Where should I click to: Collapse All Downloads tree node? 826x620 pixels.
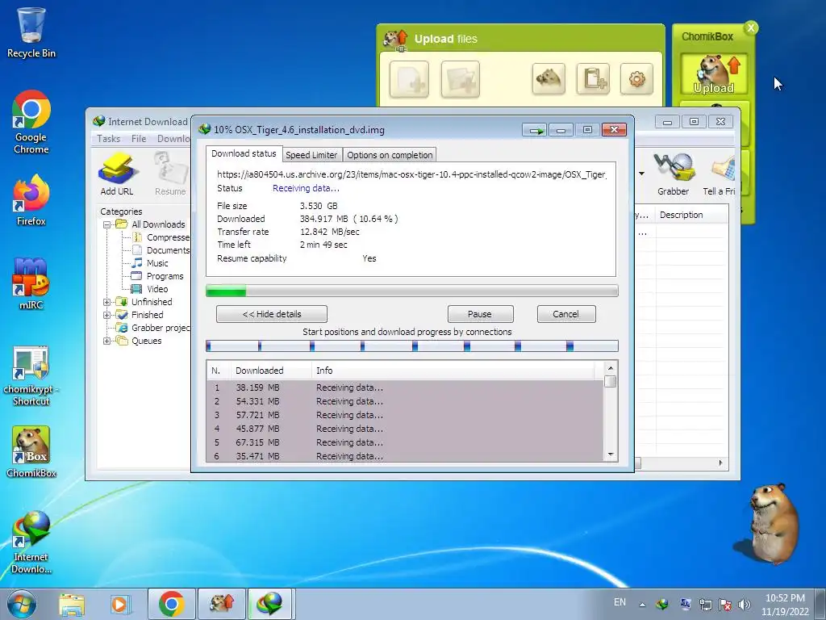click(x=107, y=224)
